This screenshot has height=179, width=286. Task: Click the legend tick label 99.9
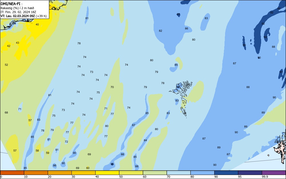pyautogui.click(x=265, y=177)
